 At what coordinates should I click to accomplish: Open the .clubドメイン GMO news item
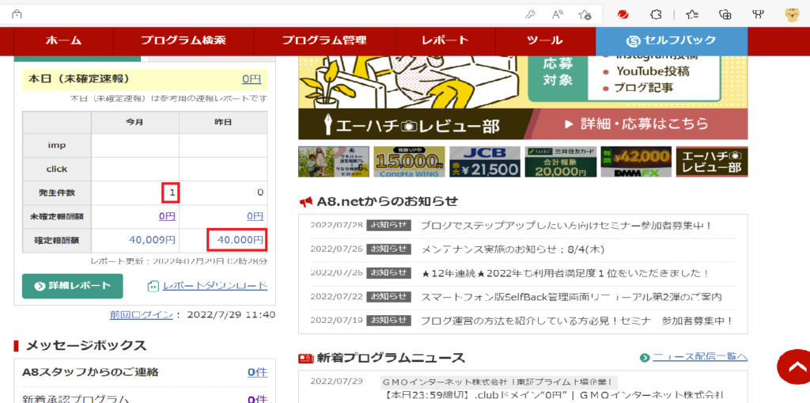click(x=554, y=397)
